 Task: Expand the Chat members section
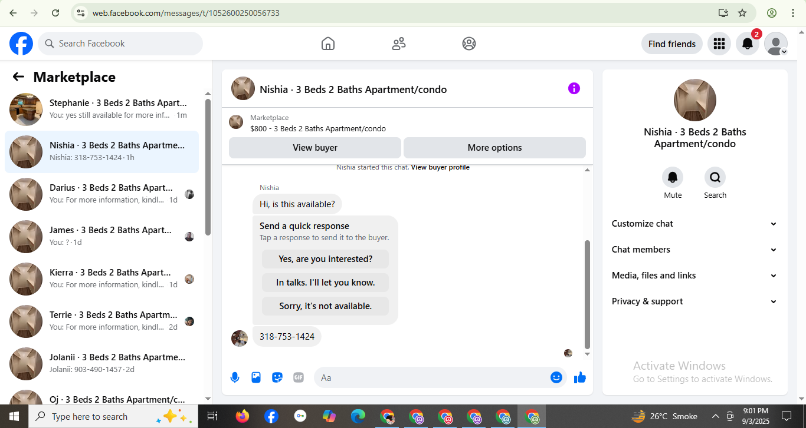pyautogui.click(x=695, y=250)
